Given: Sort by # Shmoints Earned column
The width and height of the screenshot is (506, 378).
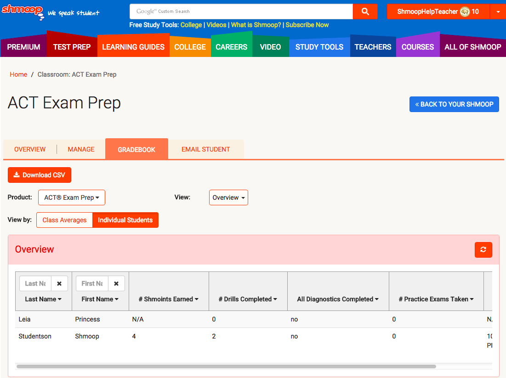Looking at the screenshot, I should point(169,299).
